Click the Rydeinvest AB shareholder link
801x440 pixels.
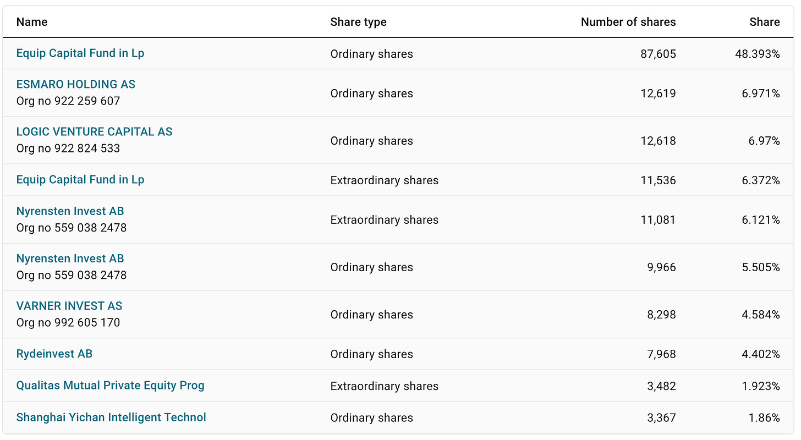coord(54,354)
